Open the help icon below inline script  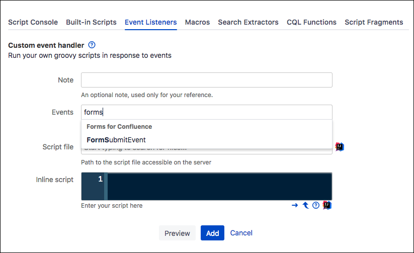point(316,205)
